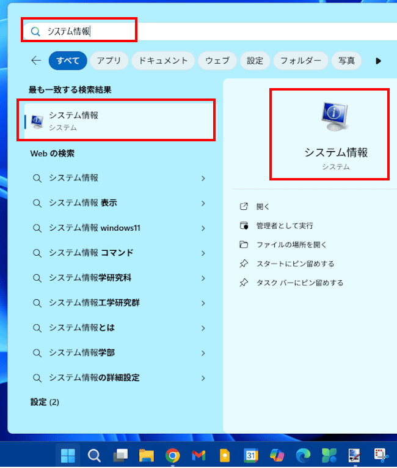Screen dimensions: 397x468
Task: Select the すべて filter tab
Action: [x=68, y=61]
